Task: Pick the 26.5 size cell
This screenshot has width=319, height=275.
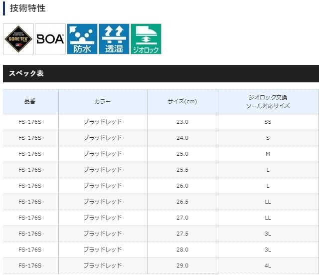Action: point(182,202)
